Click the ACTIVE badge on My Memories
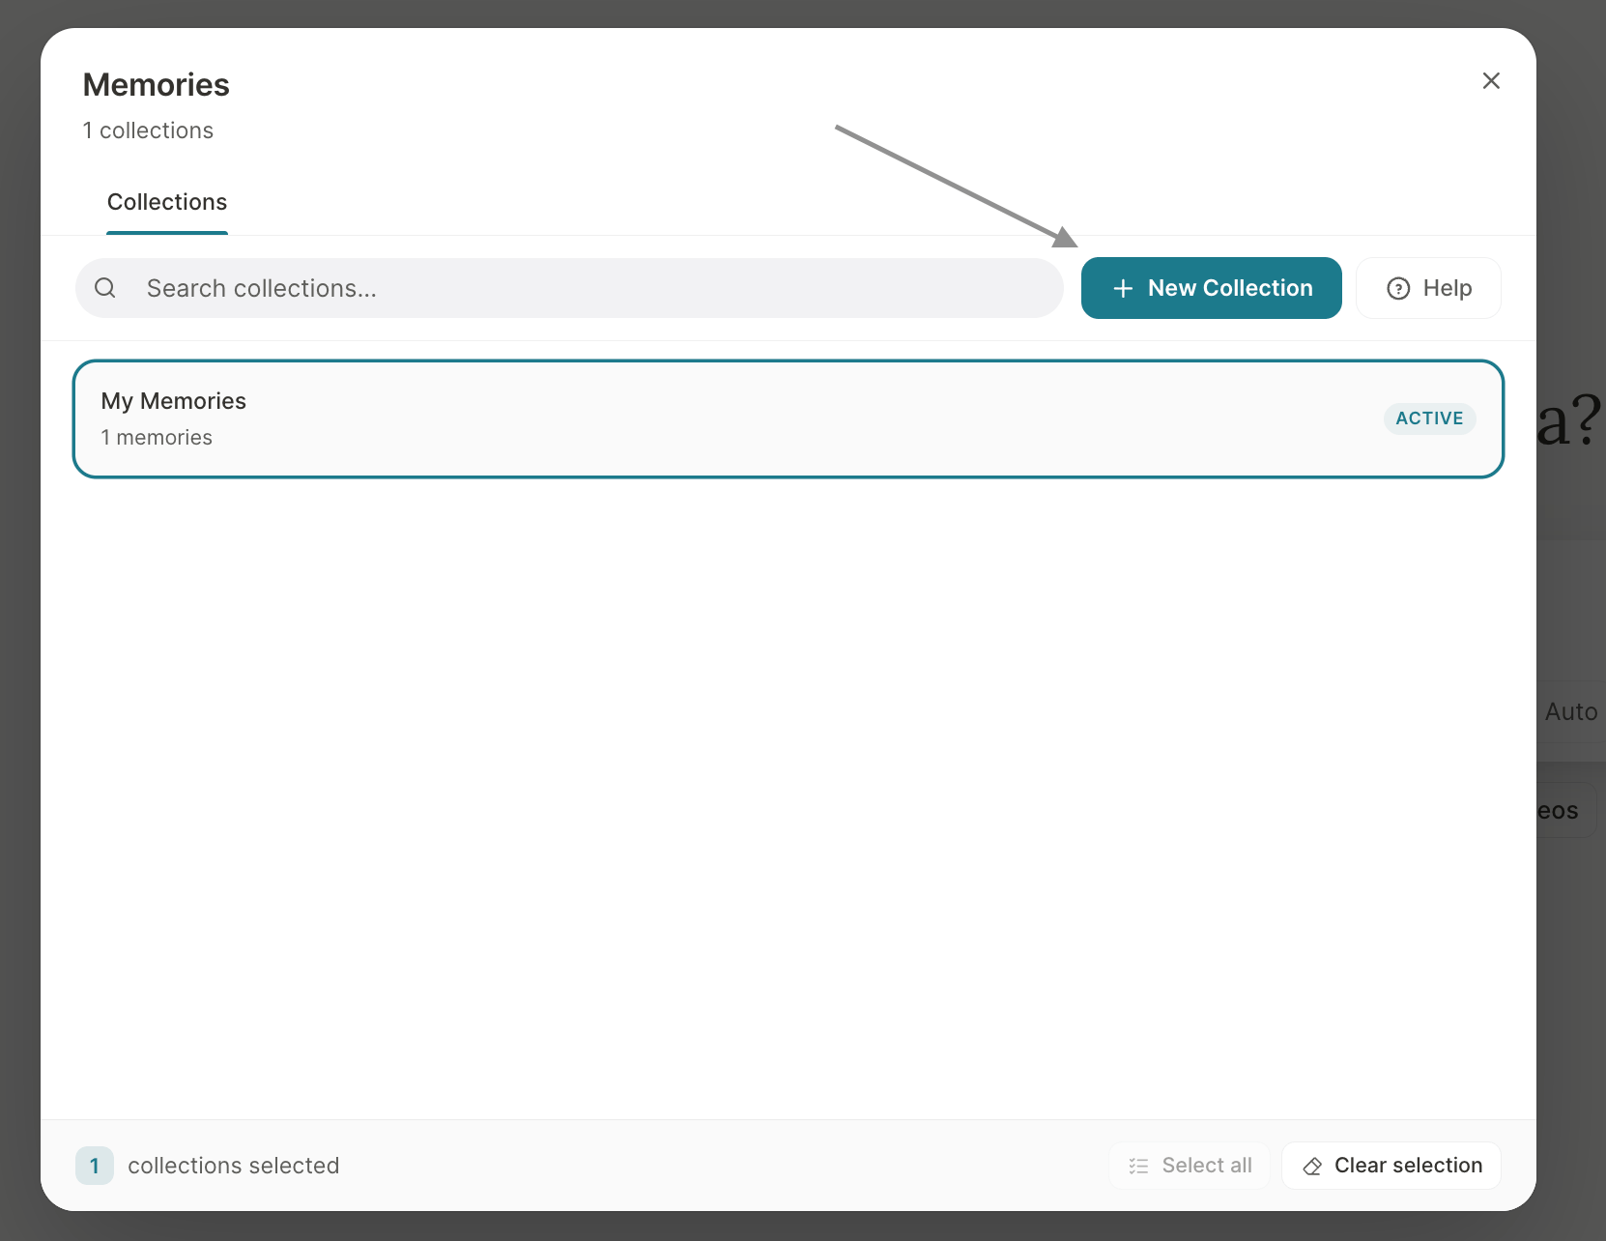Screen dimensions: 1606x1241 click(1429, 418)
